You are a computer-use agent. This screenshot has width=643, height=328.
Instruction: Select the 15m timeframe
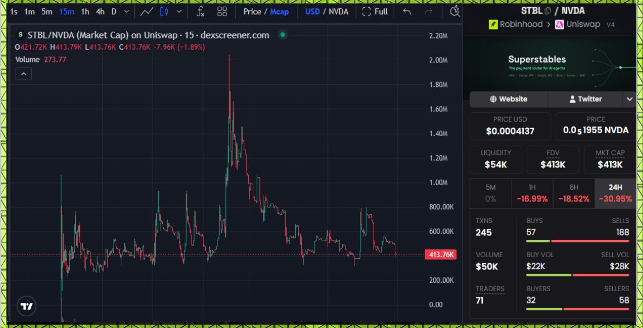[x=67, y=12]
